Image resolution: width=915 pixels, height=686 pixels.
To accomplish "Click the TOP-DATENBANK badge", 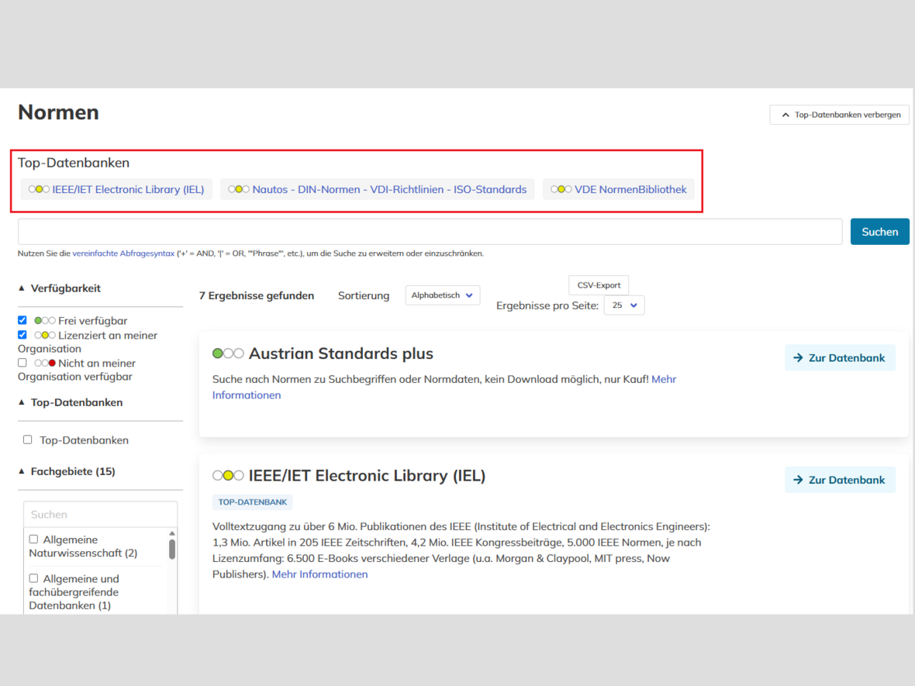I will coord(252,502).
